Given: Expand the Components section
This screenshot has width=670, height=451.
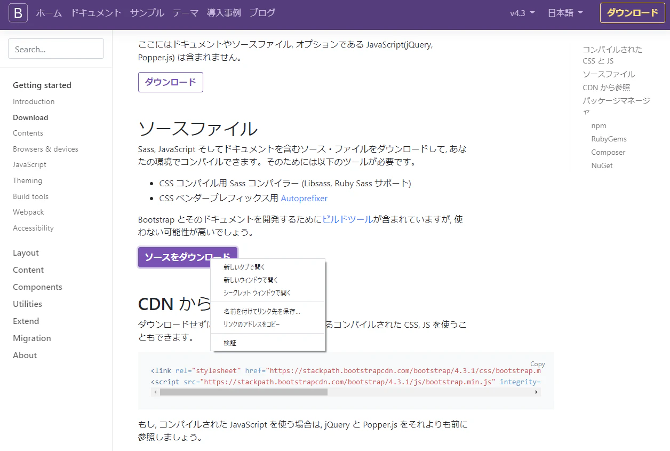Looking at the screenshot, I should 37,287.
